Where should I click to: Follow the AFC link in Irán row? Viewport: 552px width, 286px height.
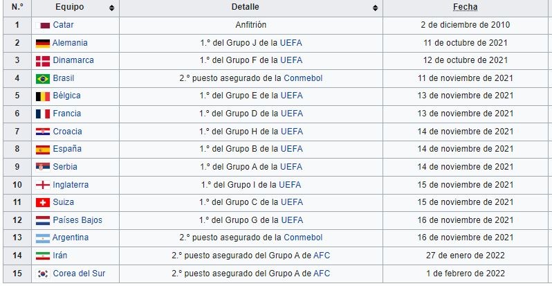322,256
